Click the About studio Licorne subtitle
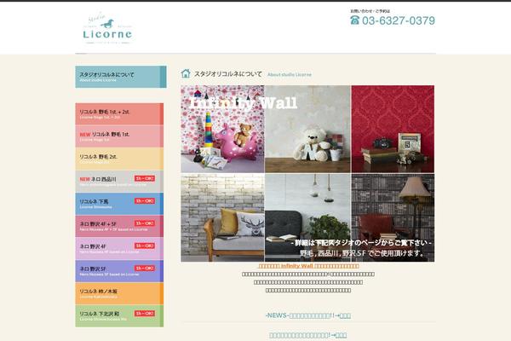This screenshot has width=511, height=341. pos(290,75)
